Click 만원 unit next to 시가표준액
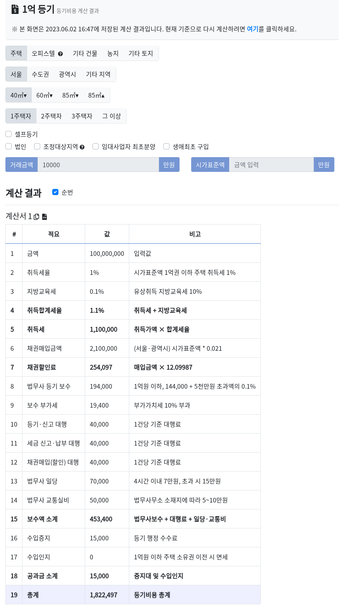The height and width of the screenshot is (607, 339). click(324, 165)
